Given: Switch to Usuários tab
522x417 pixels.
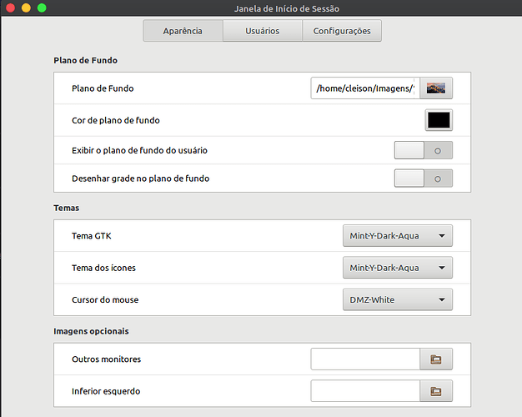Looking at the screenshot, I should pyautogui.click(x=263, y=31).
